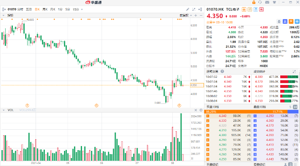Select the 月K monthly candlestick tab

point(53,9)
